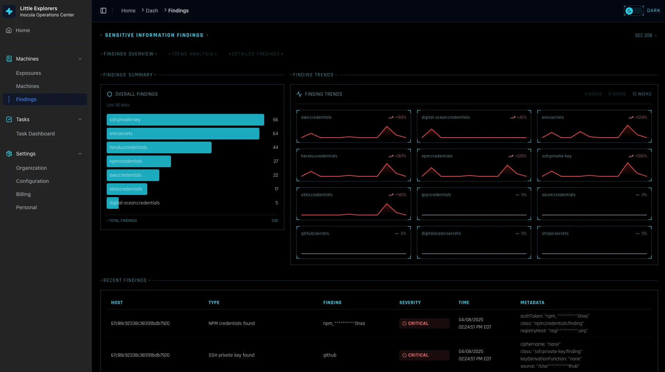
Task: Click the Machines book icon
Action: coord(8,59)
